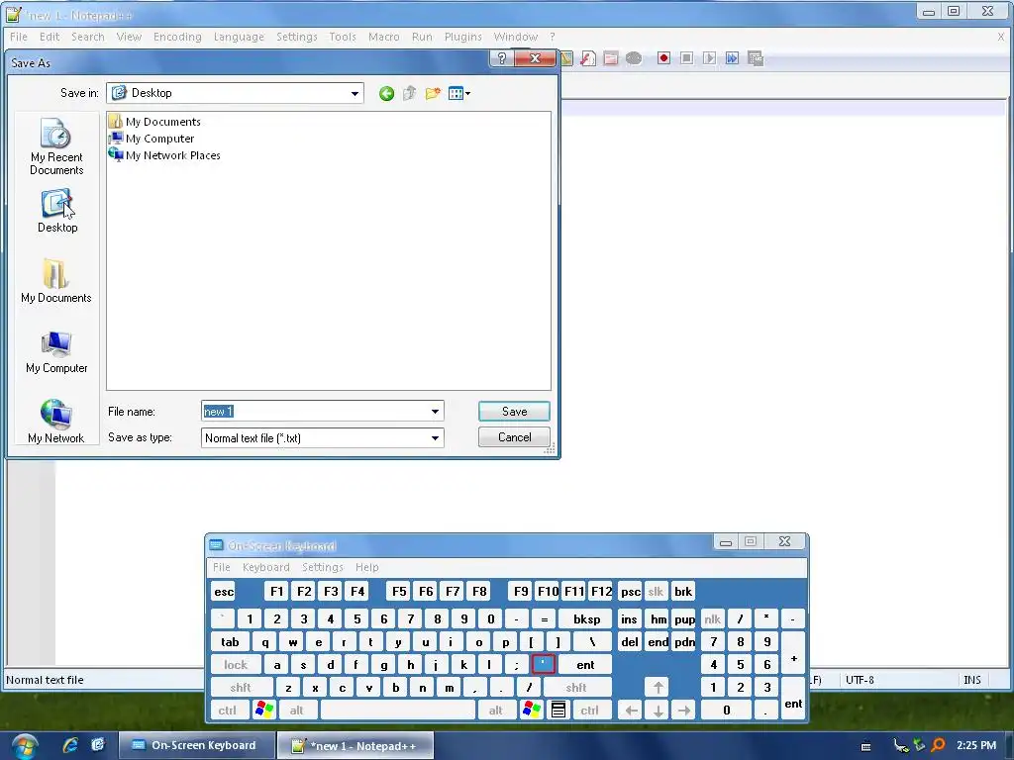
Task: Run macro multiple times in Notepad++
Action: point(732,58)
